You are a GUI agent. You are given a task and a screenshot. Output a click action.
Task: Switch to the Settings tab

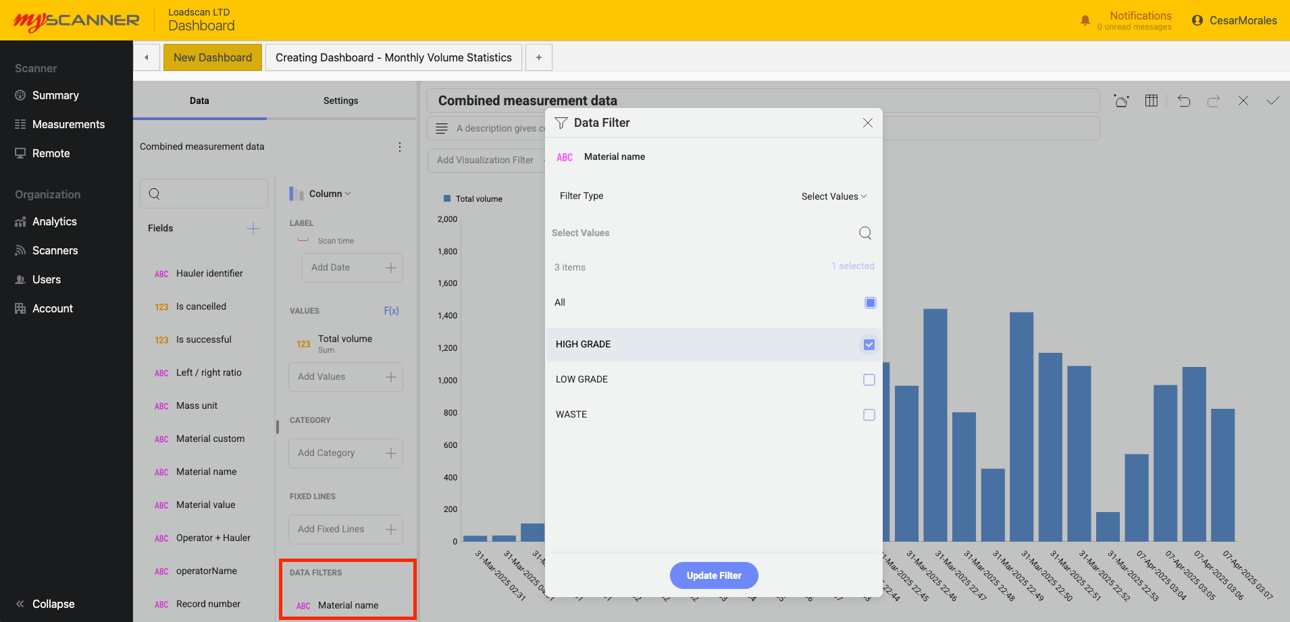point(341,101)
